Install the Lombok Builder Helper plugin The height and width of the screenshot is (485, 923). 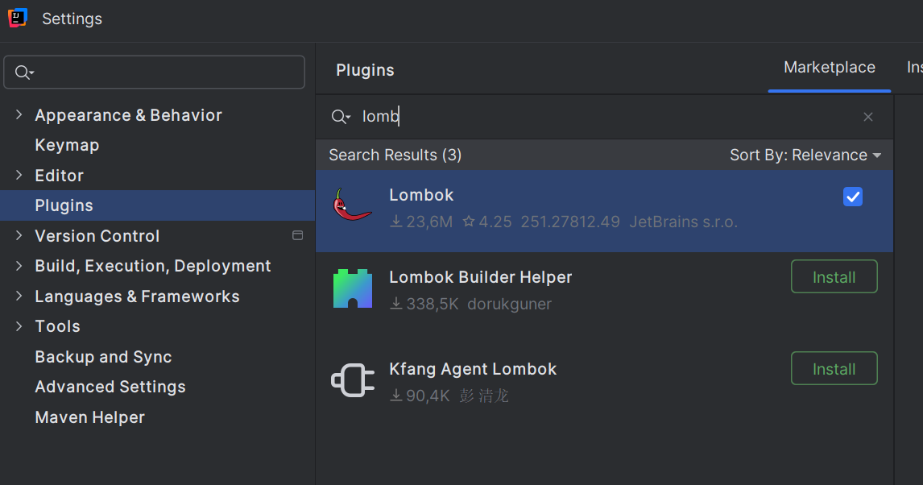pos(834,277)
